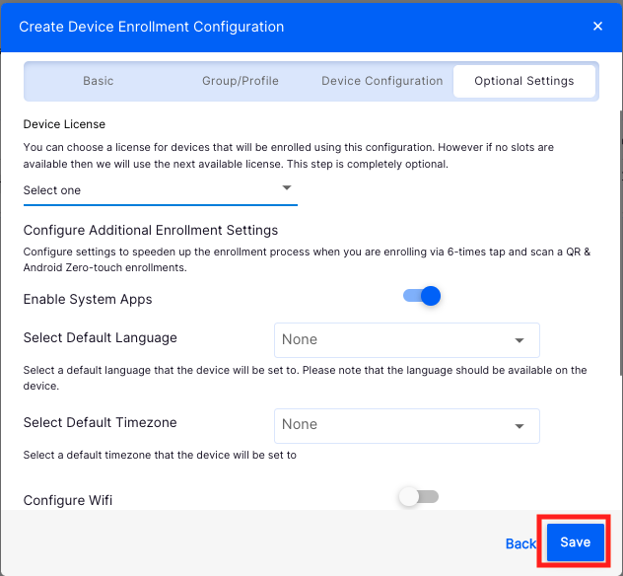Screen dimensions: 623x576
Task: Click the default timezone description text
Action: pyautogui.click(x=160, y=455)
